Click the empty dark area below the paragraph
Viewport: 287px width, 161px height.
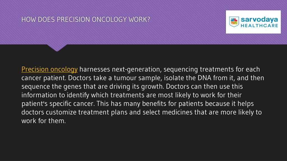coord(143,142)
